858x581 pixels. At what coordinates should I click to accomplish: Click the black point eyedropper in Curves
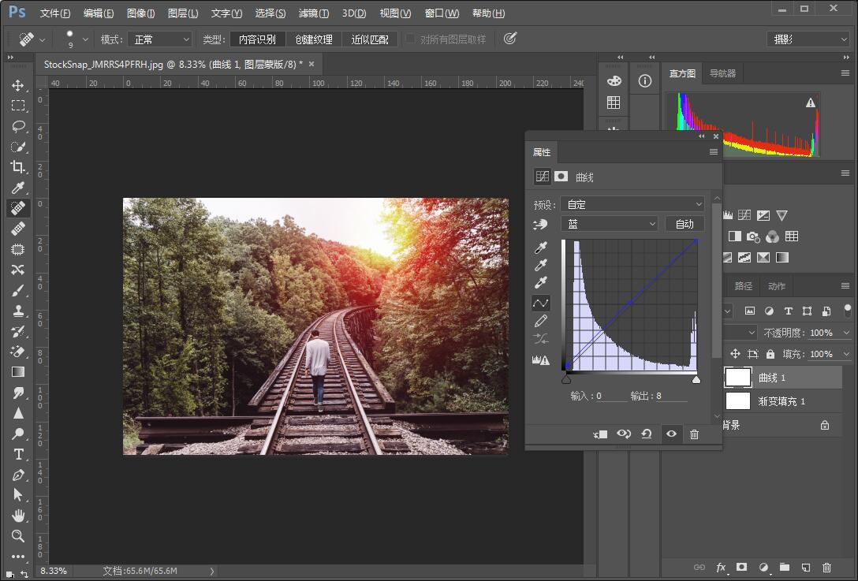[541, 248]
